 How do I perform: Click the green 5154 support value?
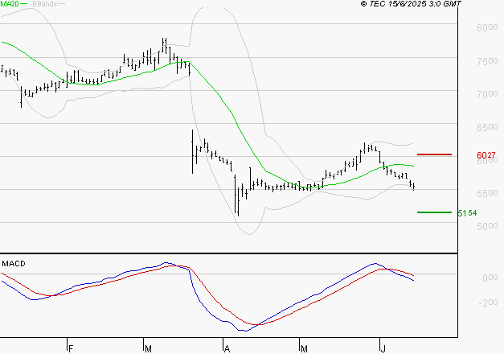coord(467,213)
